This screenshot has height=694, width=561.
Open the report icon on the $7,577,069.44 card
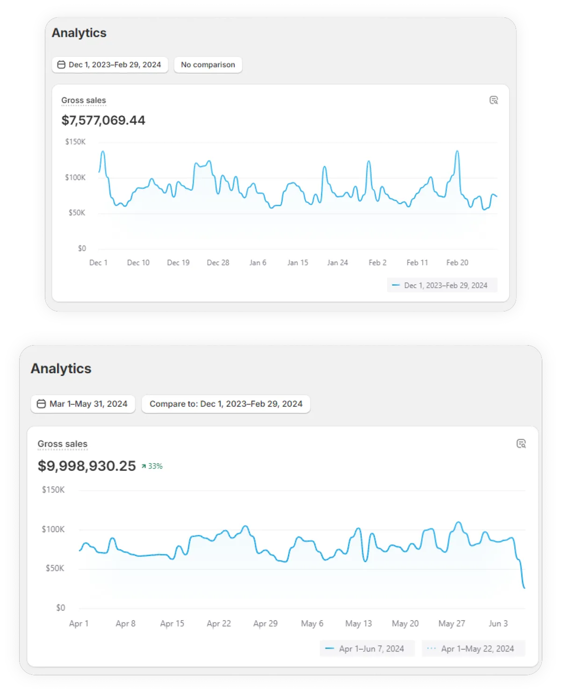494,100
